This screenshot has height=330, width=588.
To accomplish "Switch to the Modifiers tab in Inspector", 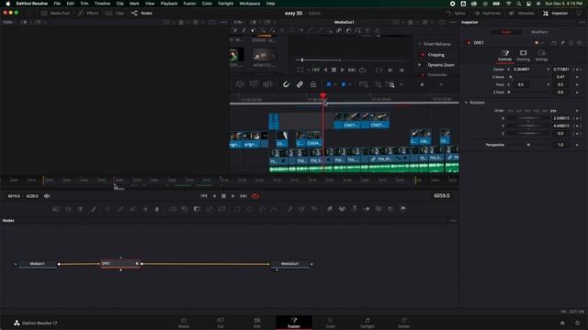I will (x=539, y=32).
